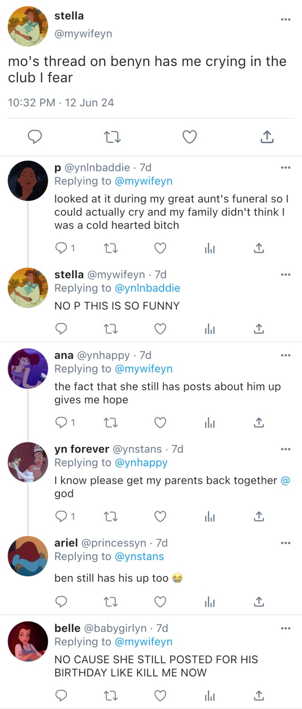Screen dimensions: 302x709
Task: Reply to stella's main tweet
Action: [x=35, y=137]
